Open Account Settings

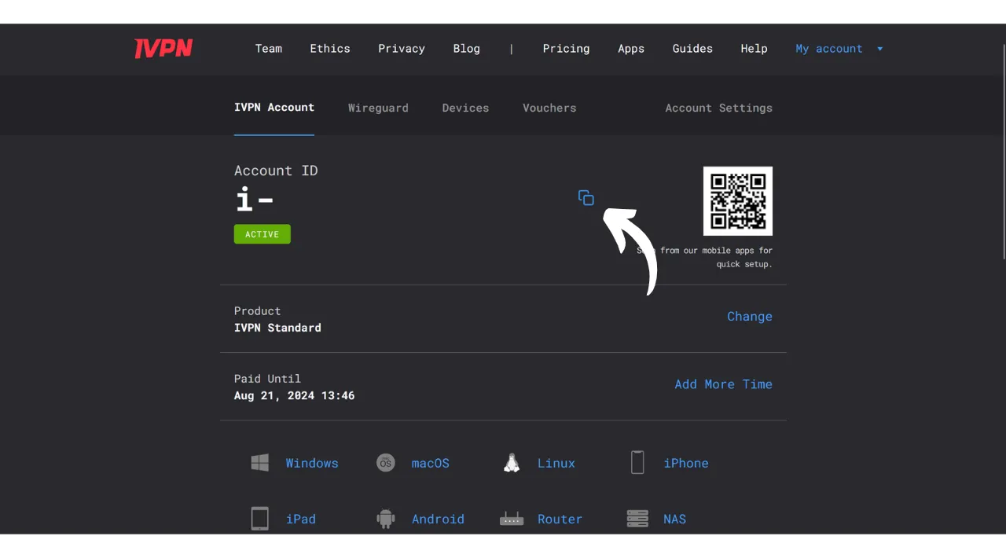719,108
